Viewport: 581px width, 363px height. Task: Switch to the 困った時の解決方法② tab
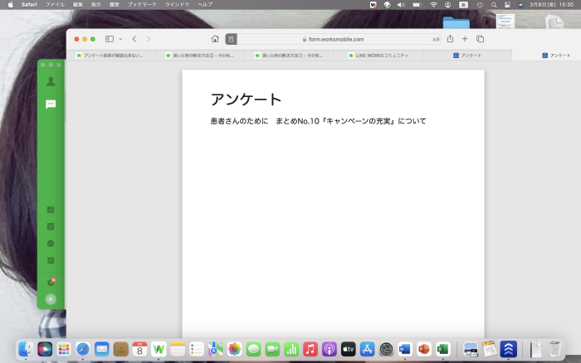tap(200, 56)
